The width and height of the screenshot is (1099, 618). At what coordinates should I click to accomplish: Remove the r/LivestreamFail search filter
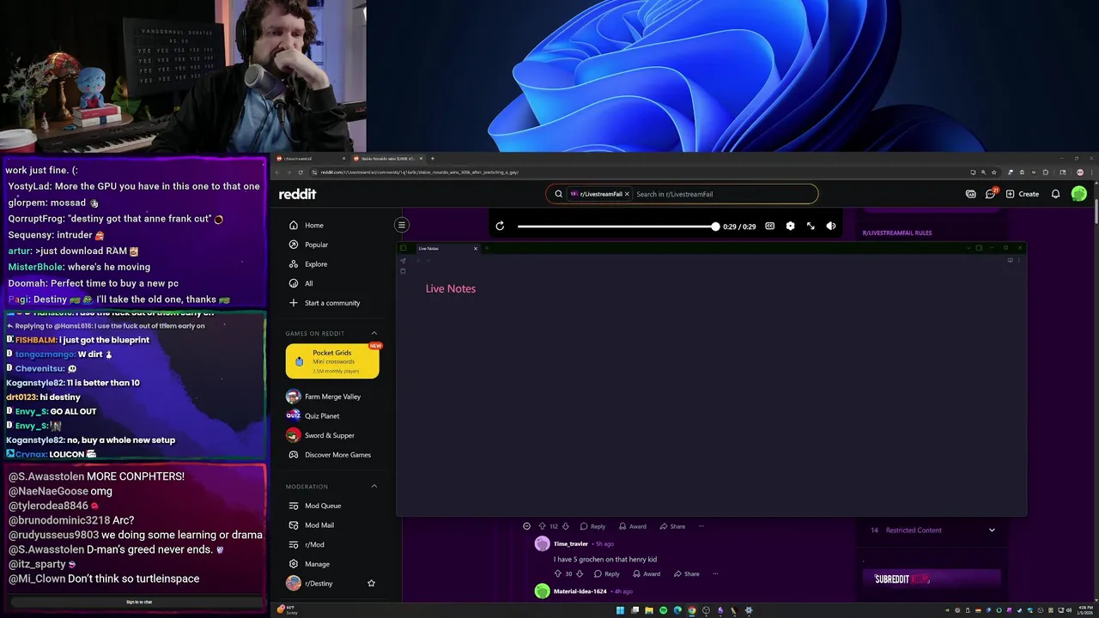click(x=627, y=194)
